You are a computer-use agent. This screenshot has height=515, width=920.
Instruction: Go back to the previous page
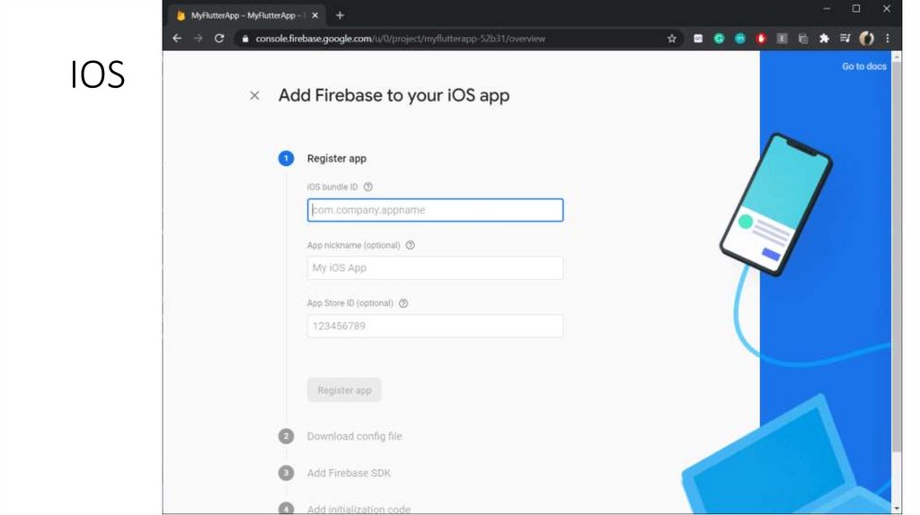coord(177,39)
